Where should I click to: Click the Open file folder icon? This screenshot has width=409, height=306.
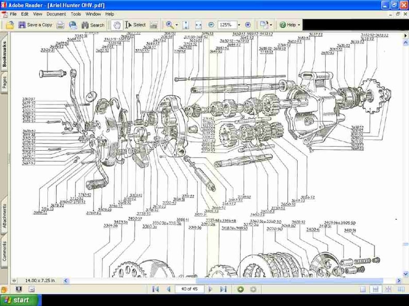point(10,25)
